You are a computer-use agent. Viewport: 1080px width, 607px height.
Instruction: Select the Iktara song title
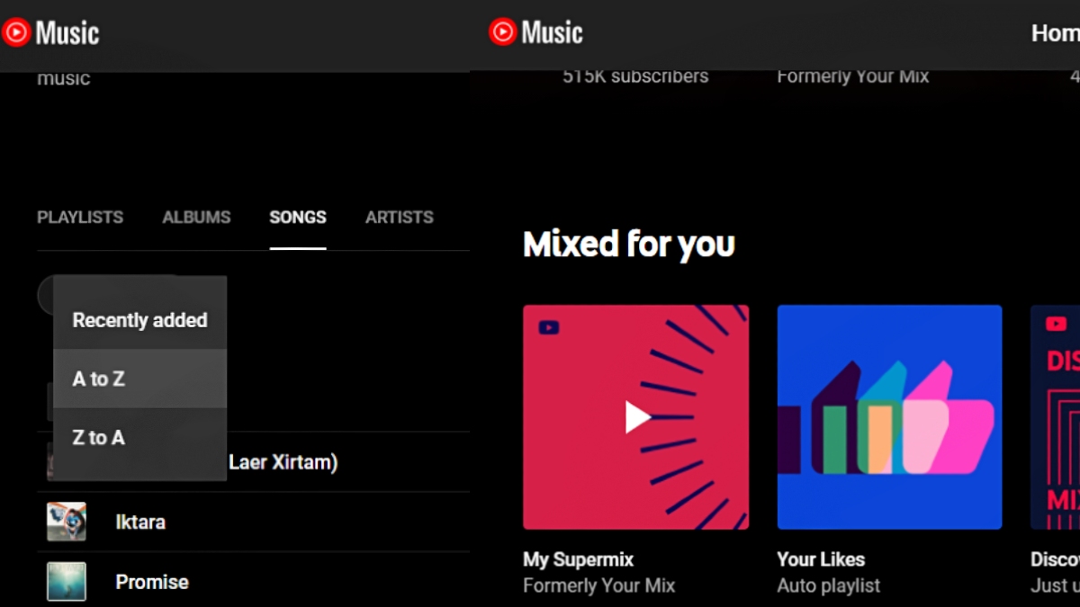pyautogui.click(x=140, y=522)
